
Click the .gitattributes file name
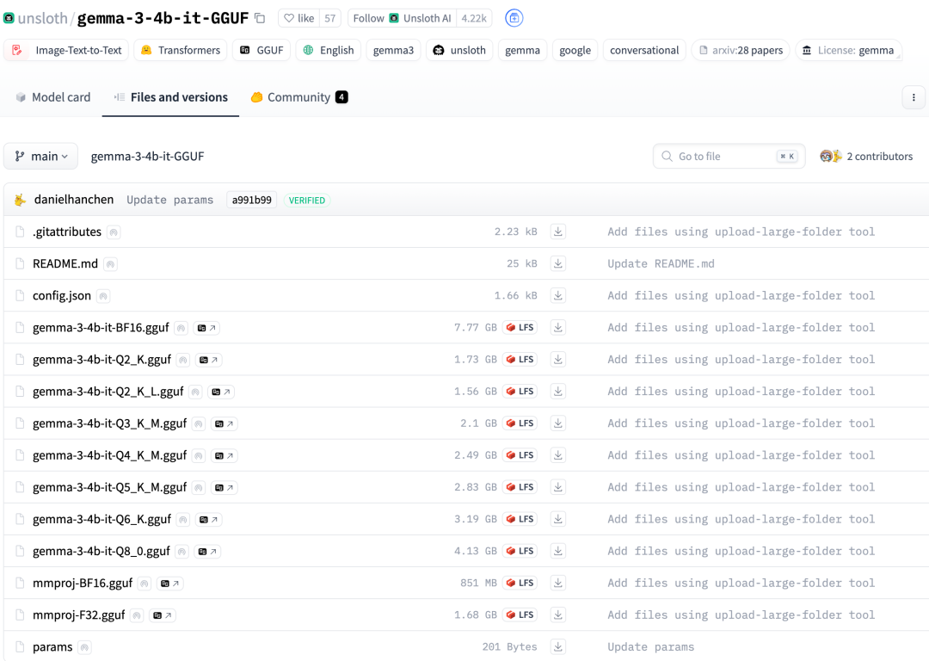click(67, 232)
